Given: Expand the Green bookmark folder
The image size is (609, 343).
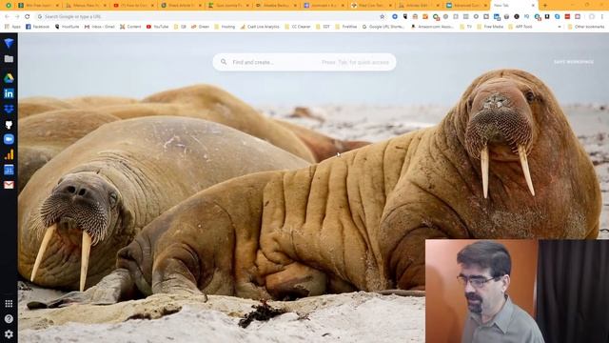Looking at the screenshot, I should [200, 27].
